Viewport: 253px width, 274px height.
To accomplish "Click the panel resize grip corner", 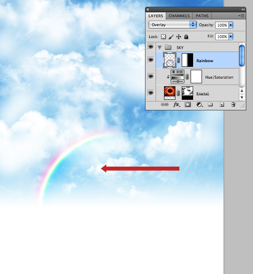I will click(x=243, y=105).
